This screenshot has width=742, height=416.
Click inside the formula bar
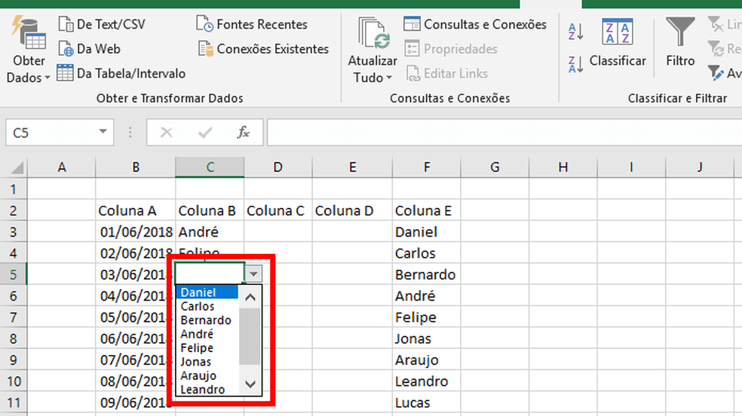(498, 133)
